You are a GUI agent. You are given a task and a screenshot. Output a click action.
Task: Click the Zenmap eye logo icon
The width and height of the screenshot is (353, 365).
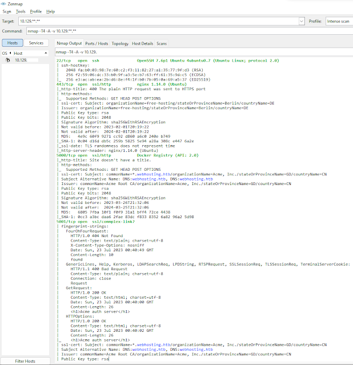(x=3, y=4)
